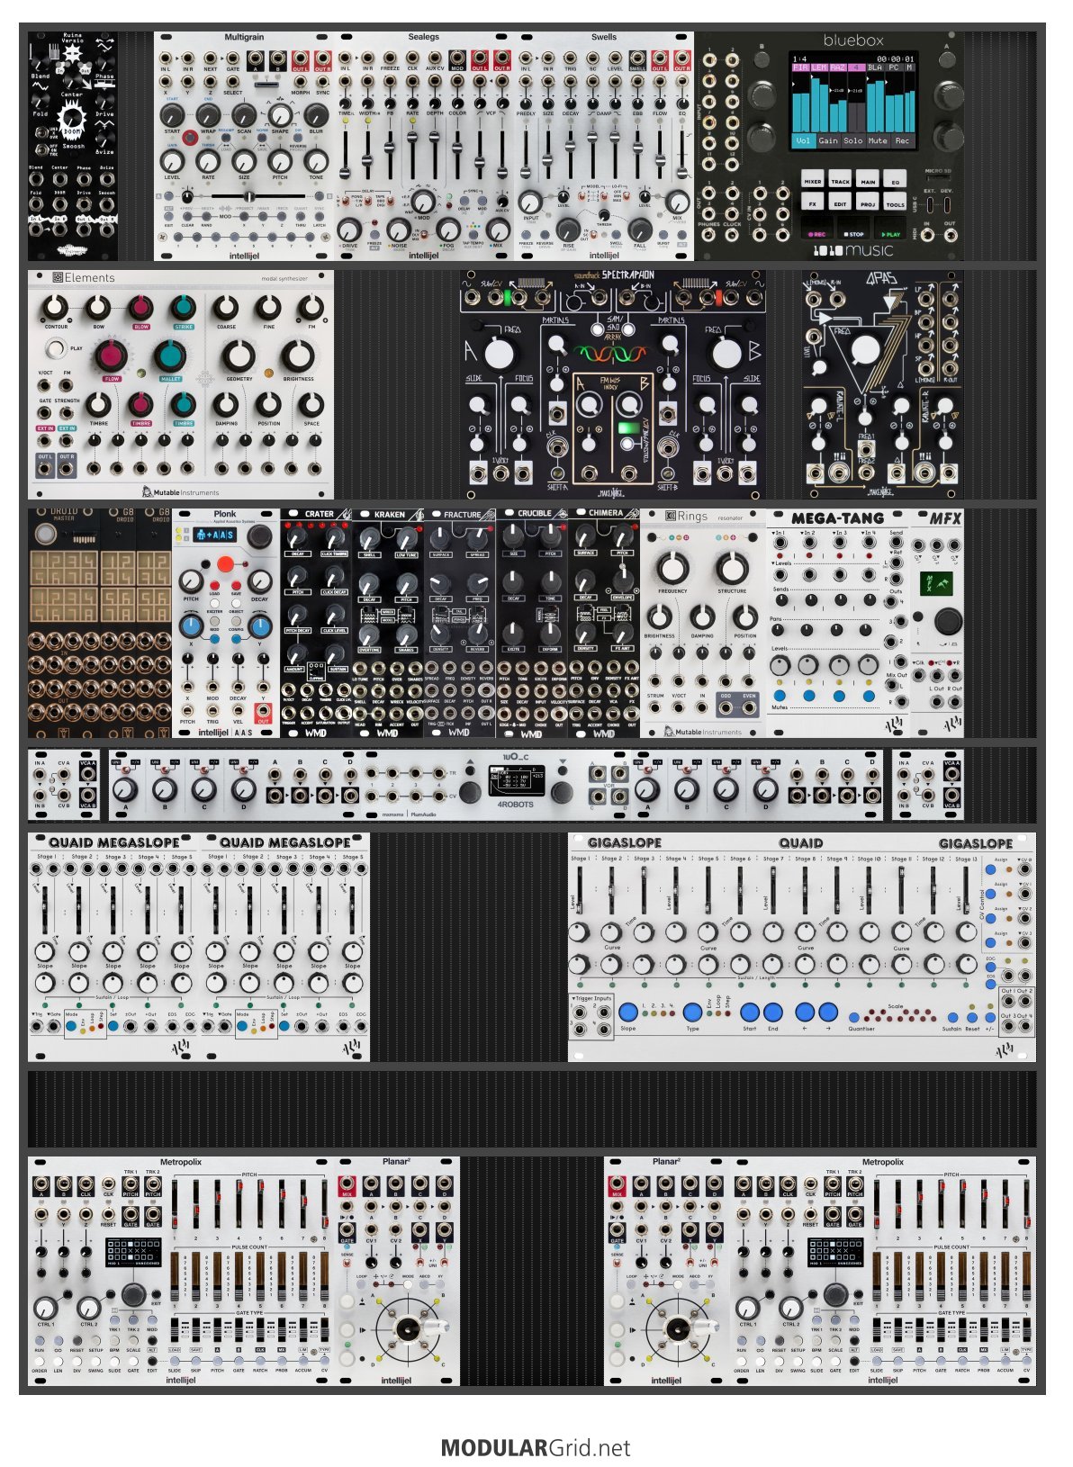Hit the bluebox STOP button
Screen dimensions: 1073x1467
coord(853,228)
